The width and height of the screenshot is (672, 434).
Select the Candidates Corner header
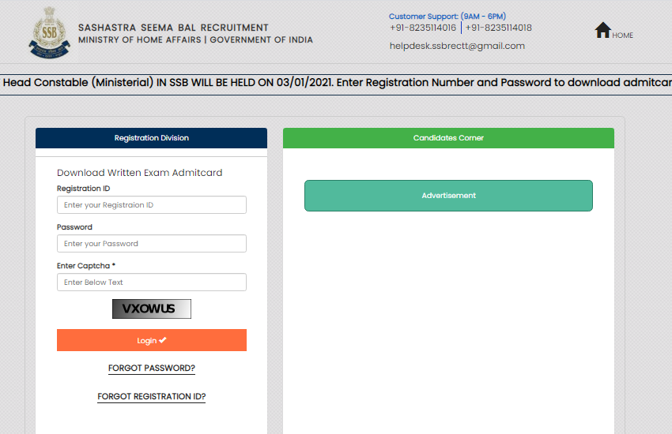coord(448,138)
